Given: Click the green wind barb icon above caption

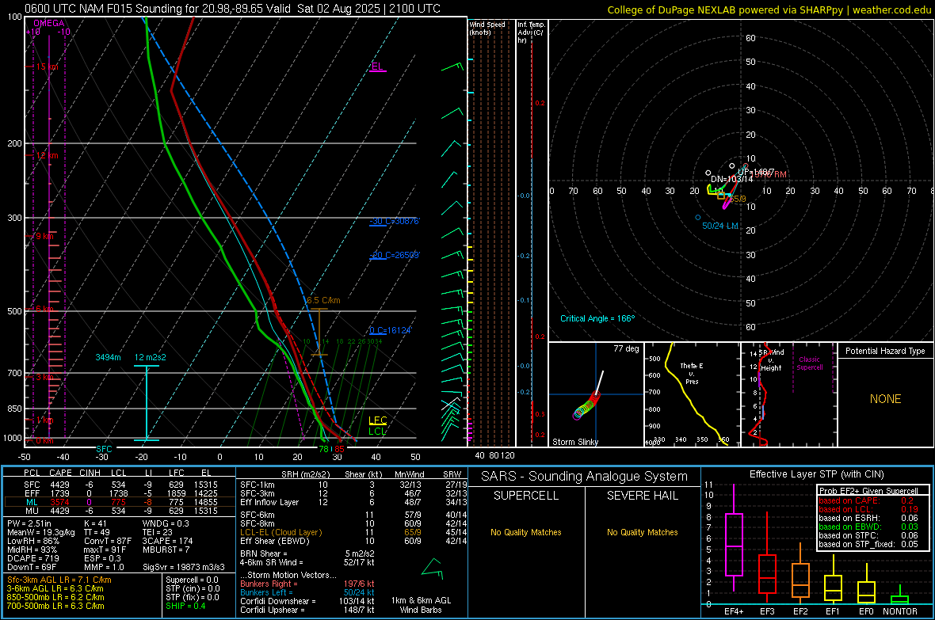Looking at the screenshot, I should click(x=433, y=569).
